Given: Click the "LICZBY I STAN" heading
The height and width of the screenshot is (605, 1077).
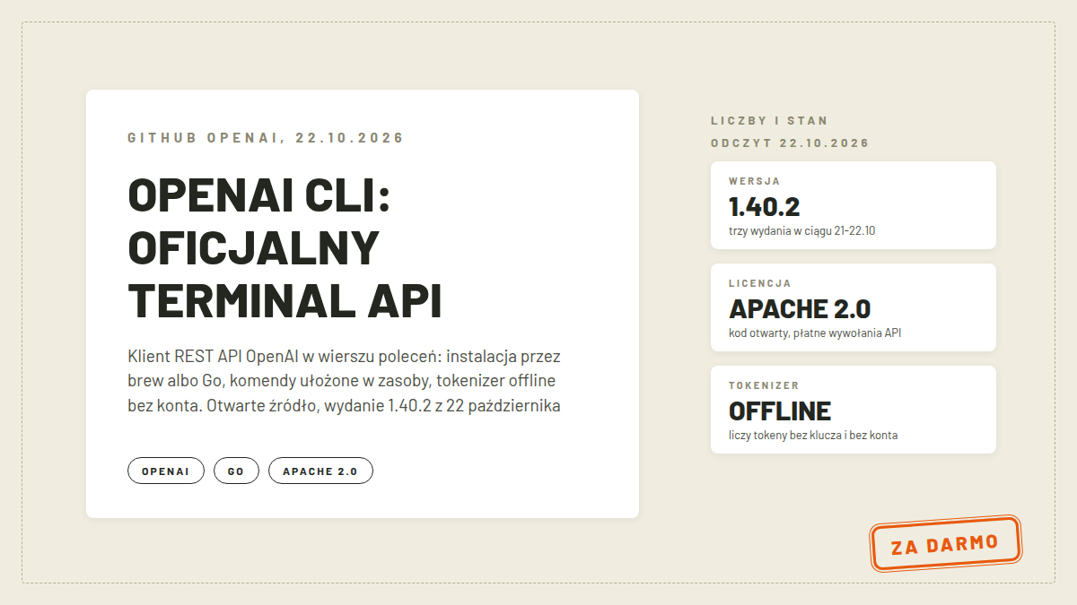Looking at the screenshot, I should 769,120.
